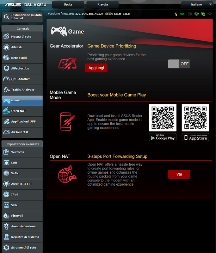Open Mappa di rete menu item

(22, 37)
